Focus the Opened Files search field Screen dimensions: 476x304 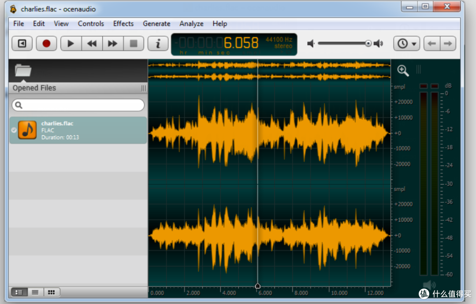[78, 105]
